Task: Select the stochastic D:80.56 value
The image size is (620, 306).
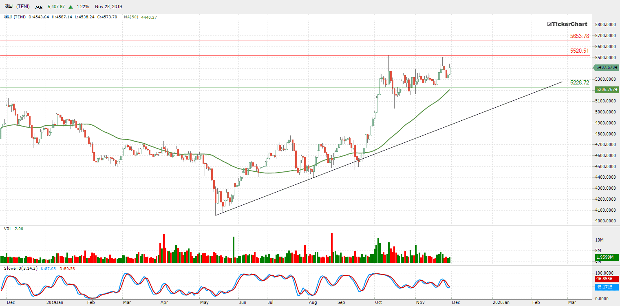Action: [67, 268]
